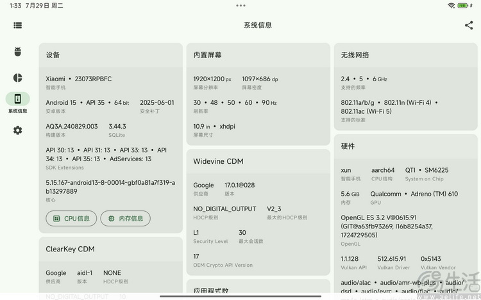Tap Android 15 • API 35 • 64 bit
This screenshot has width=481, height=300.
point(87,103)
